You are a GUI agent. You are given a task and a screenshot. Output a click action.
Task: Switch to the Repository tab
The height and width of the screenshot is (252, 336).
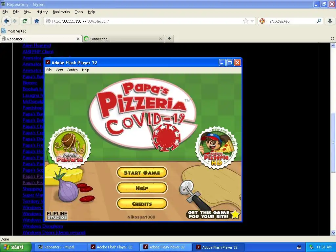tap(41, 39)
